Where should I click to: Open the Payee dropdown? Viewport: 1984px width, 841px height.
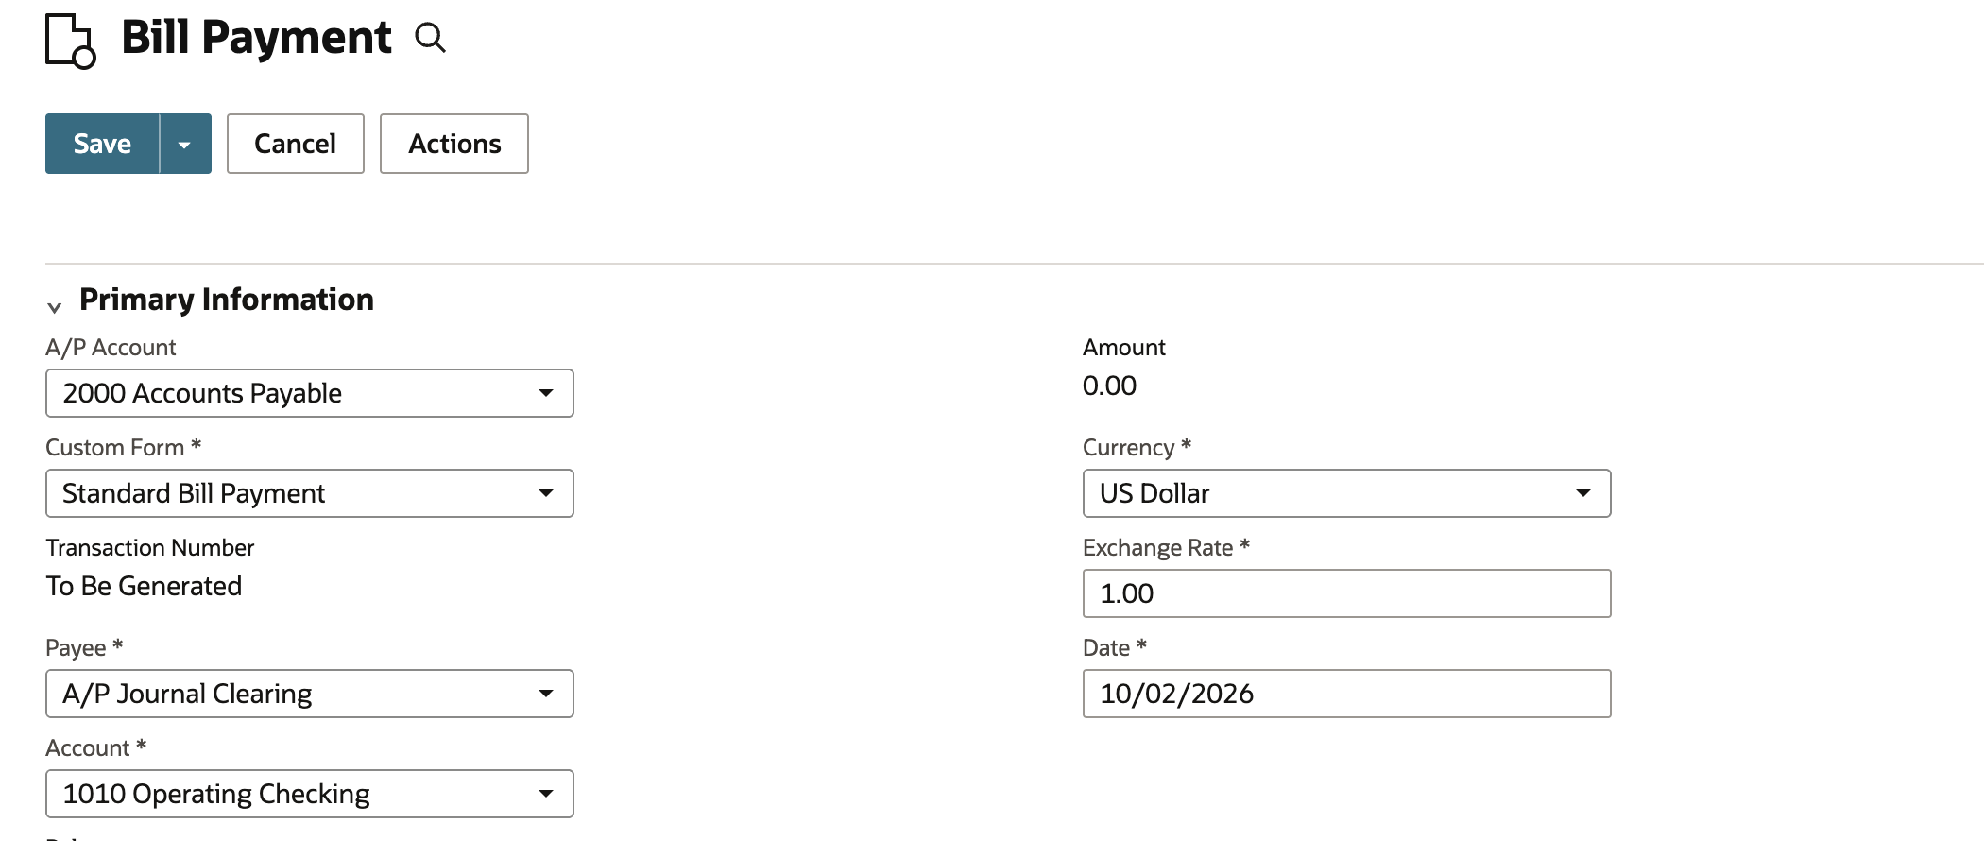(310, 694)
